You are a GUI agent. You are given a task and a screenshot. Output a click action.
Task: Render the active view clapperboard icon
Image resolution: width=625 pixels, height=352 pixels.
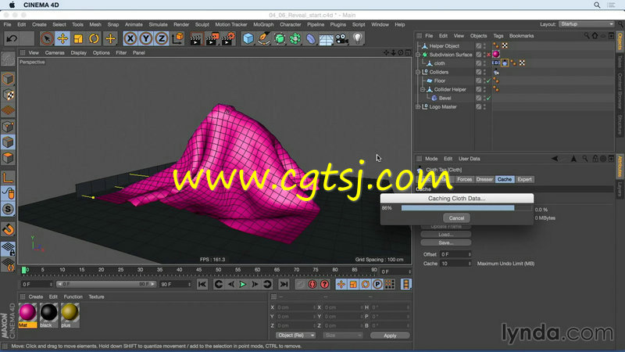click(x=196, y=38)
